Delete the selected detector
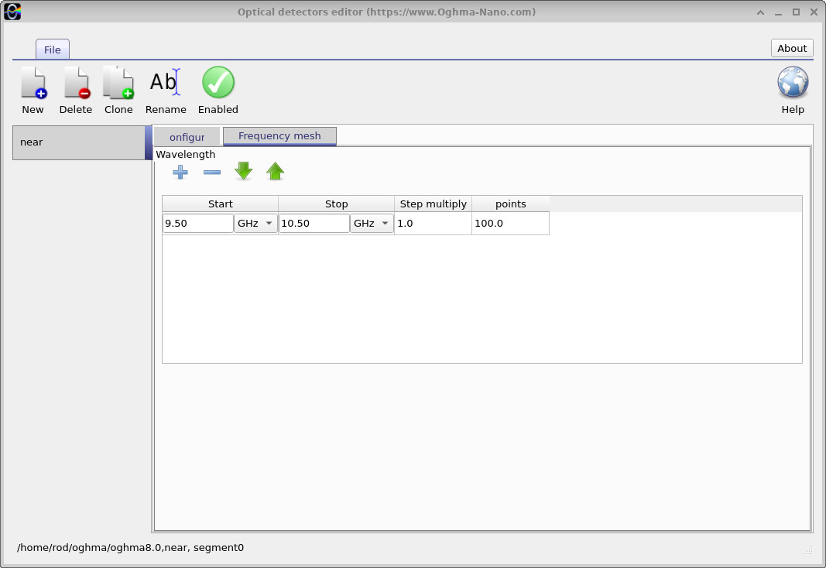This screenshot has height=568, width=826. [x=77, y=83]
